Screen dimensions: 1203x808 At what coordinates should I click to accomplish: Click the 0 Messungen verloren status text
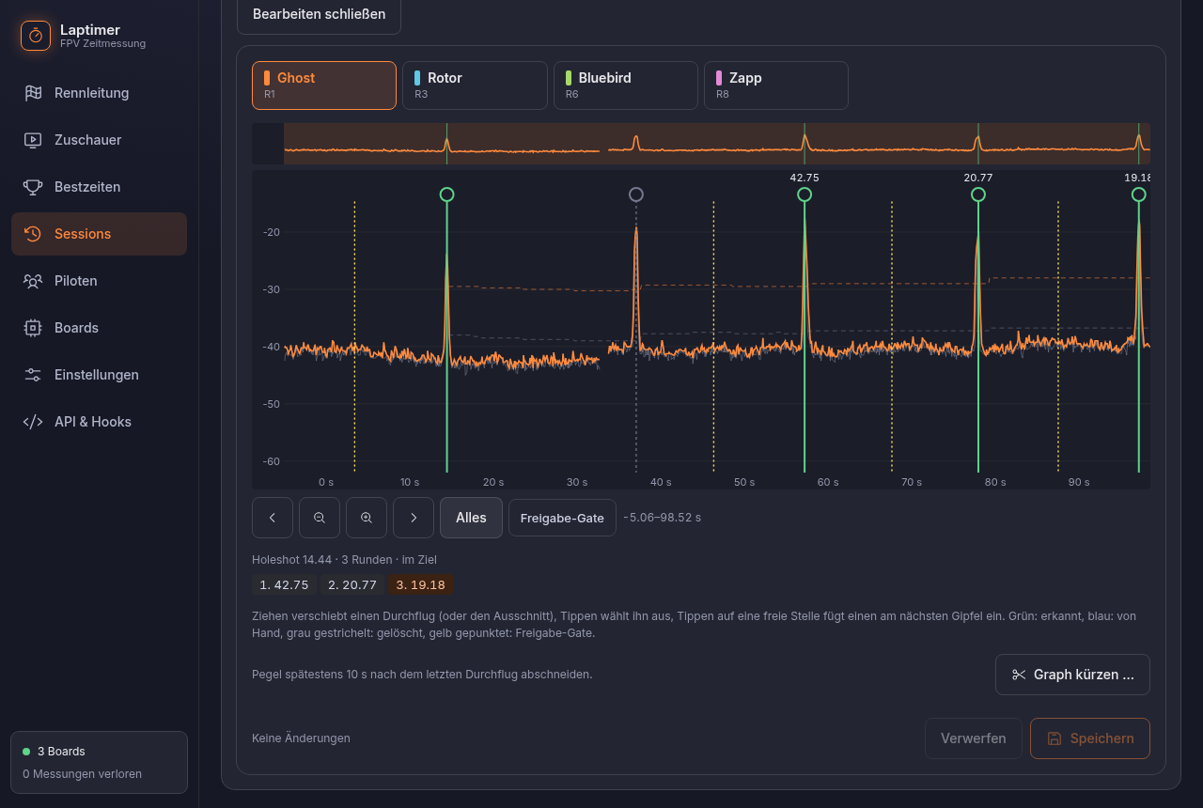[82, 774]
